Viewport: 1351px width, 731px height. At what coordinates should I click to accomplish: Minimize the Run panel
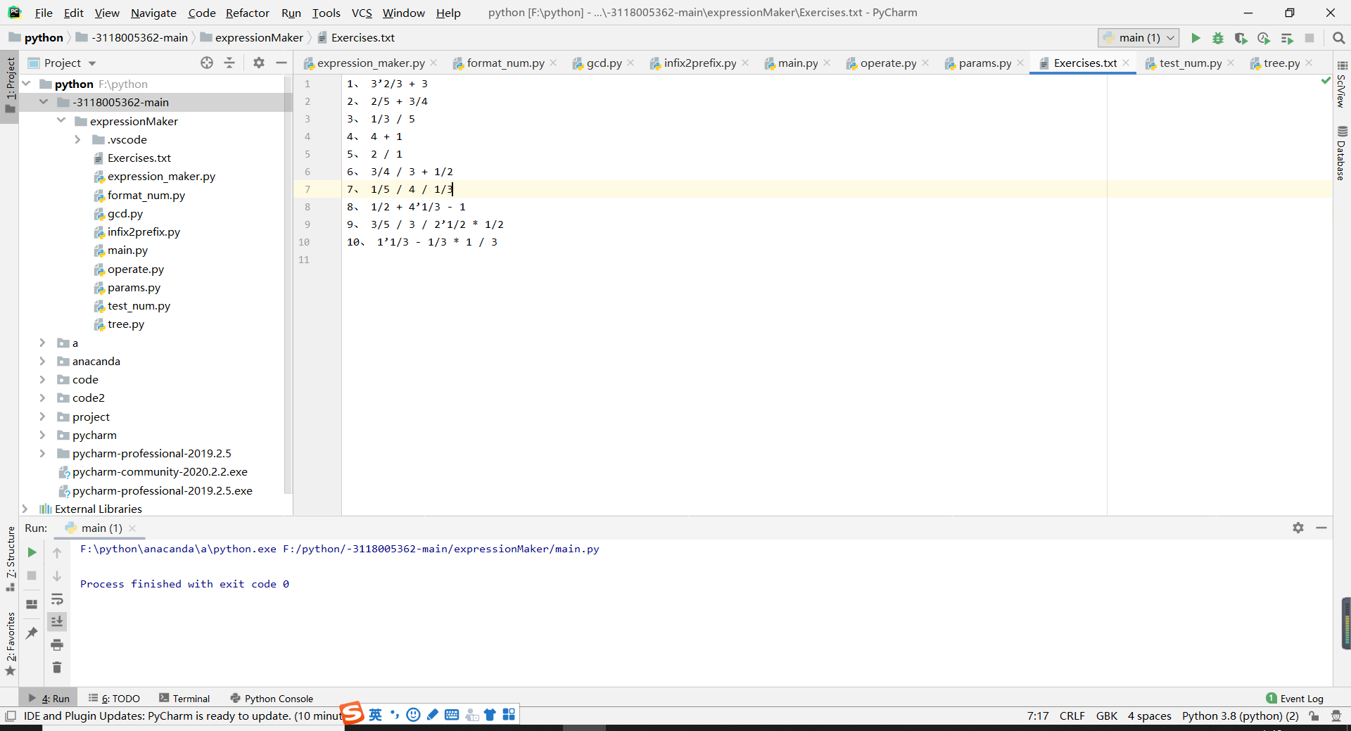click(1321, 528)
